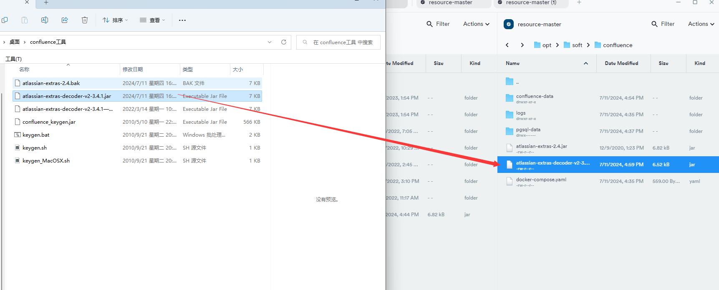Screen dimensions: 719x290
Task: Sort remote files by Date Modified
Action: 621,63
